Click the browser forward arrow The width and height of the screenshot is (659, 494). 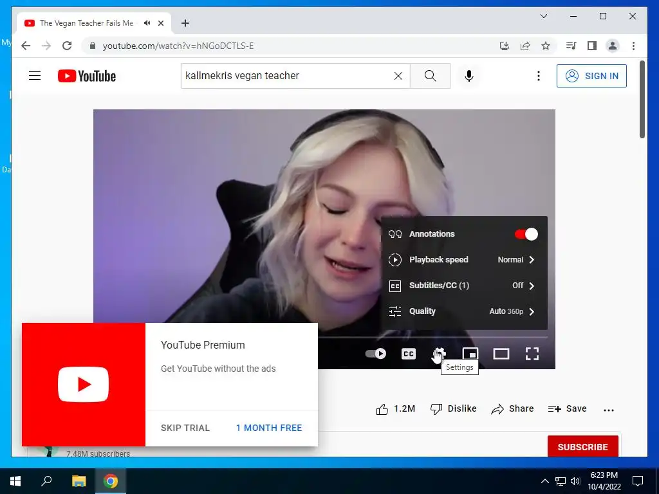click(x=46, y=46)
